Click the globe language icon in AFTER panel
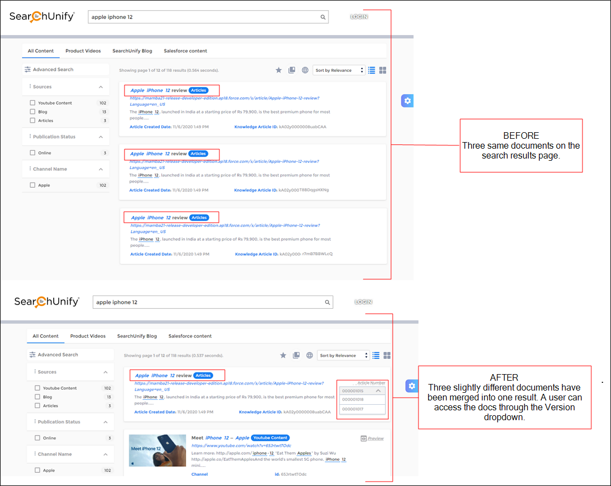 (x=310, y=355)
